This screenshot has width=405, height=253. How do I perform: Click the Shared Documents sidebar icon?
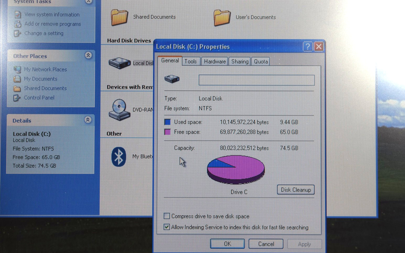[x=17, y=89]
